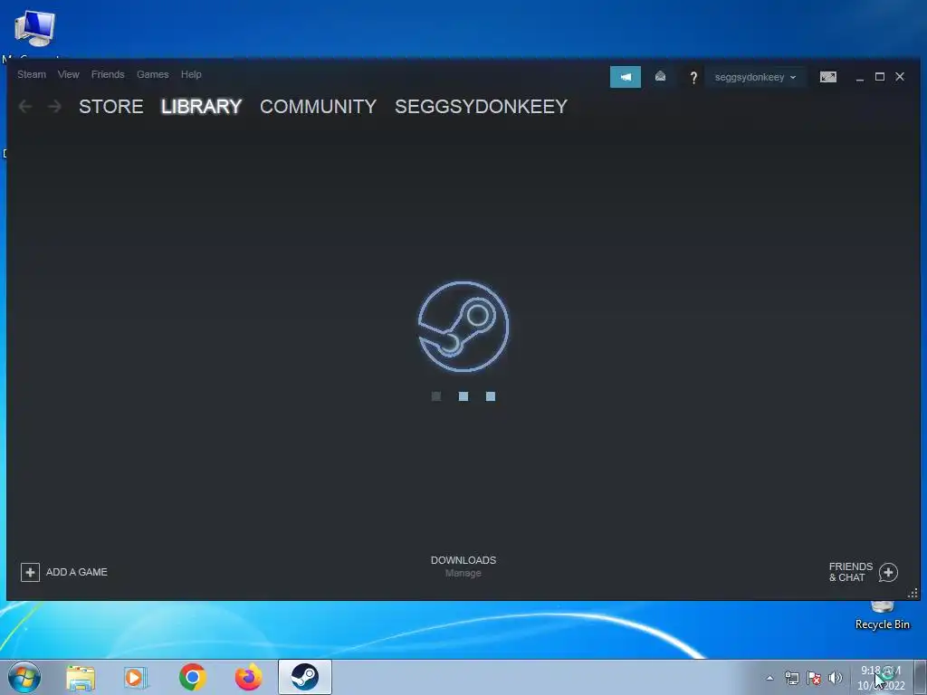Open the Help menu
The width and height of the screenshot is (927, 695).
191,74
